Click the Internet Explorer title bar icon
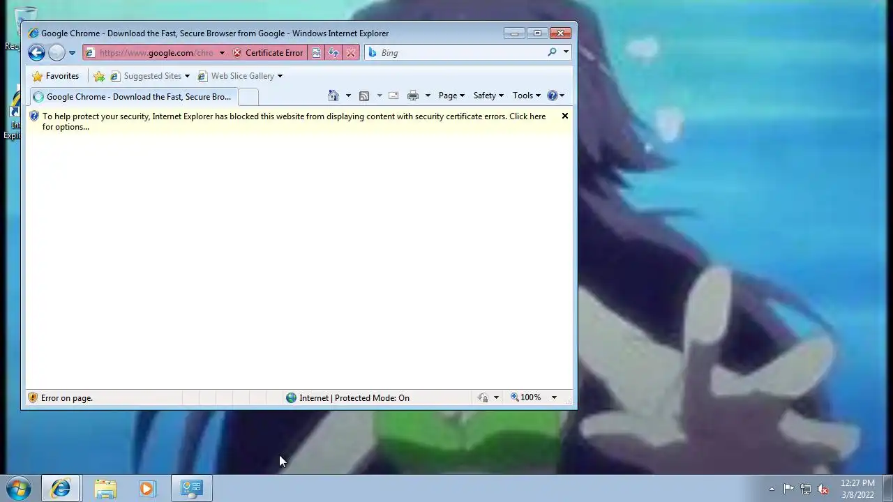The height and width of the screenshot is (502, 893). click(33, 33)
